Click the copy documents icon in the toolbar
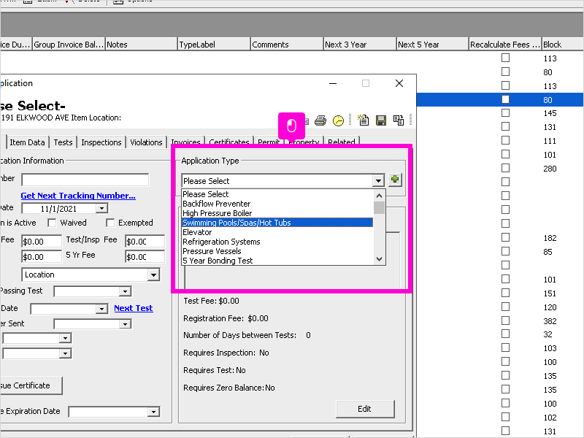Screen dimensions: 584x438 pyautogui.click(x=399, y=120)
